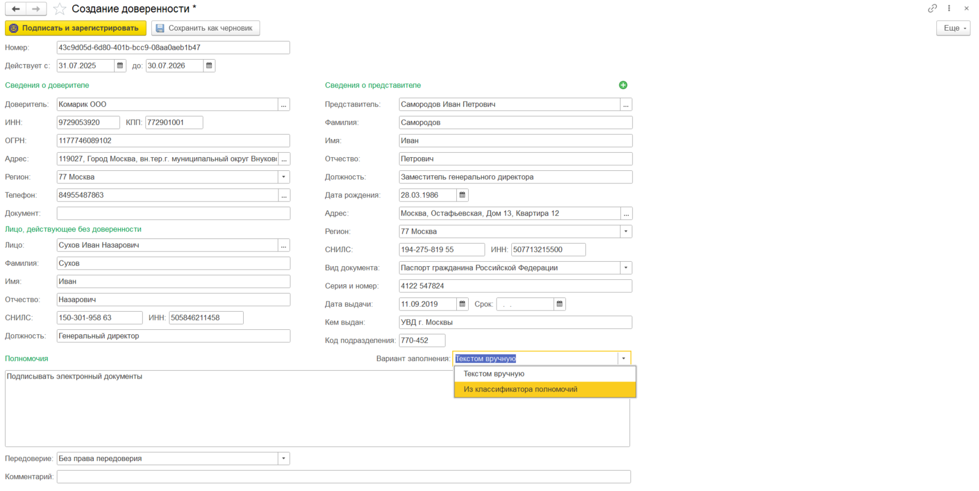This screenshot has width=979, height=491.
Task: Select 'Из классификатора полномочий' option
Action: point(545,389)
